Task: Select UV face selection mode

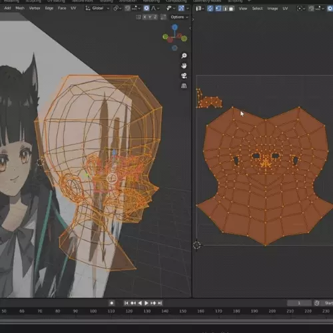Action: 232,9
